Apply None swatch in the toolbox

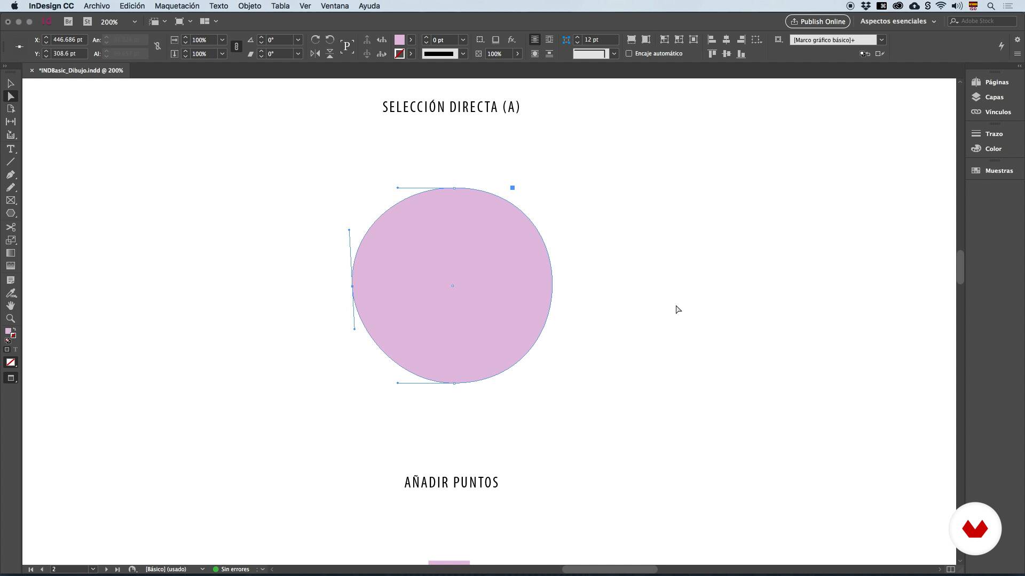[x=11, y=363]
